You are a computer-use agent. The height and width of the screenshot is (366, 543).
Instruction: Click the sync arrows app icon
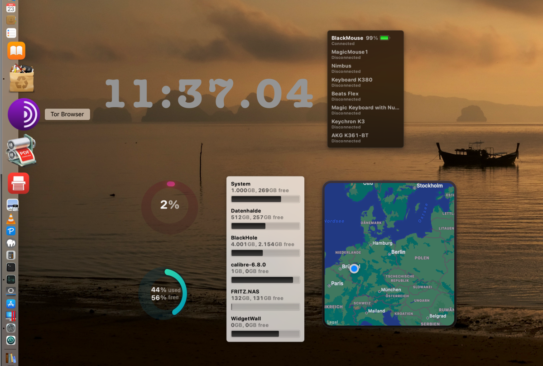tap(11, 291)
